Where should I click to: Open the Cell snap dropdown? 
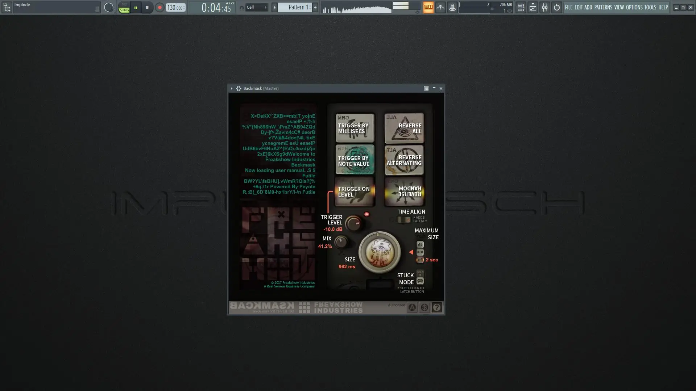click(257, 7)
